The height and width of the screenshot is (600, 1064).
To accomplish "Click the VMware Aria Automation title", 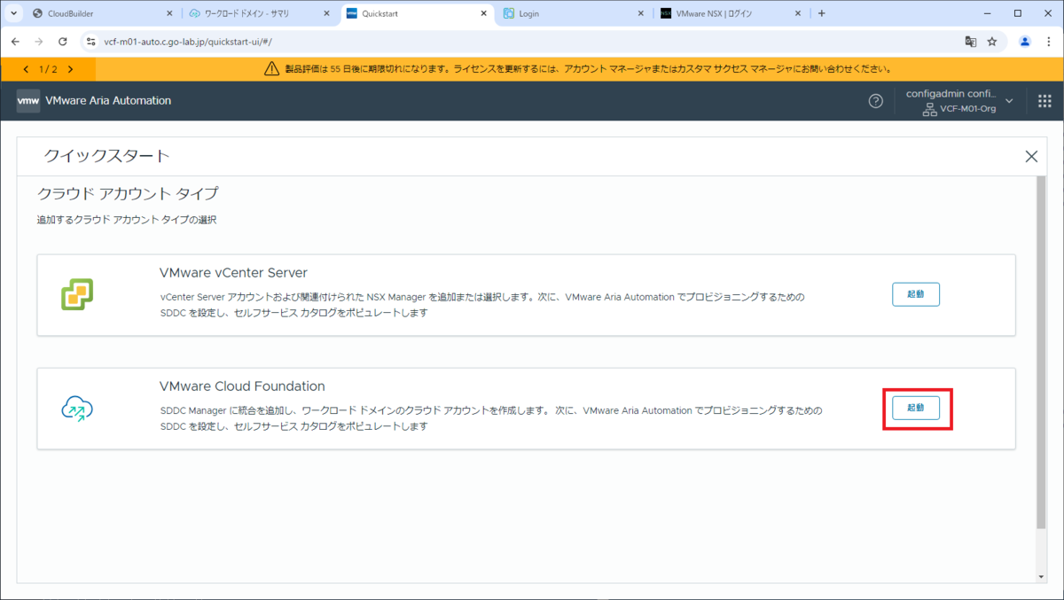I will (108, 101).
